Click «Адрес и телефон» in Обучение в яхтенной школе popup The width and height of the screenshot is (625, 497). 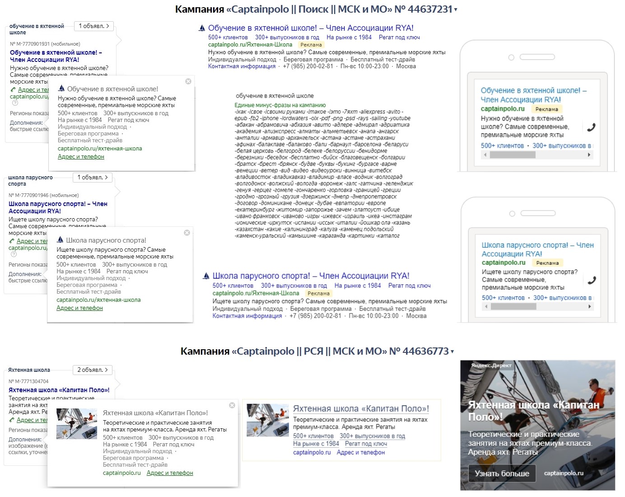81,157
